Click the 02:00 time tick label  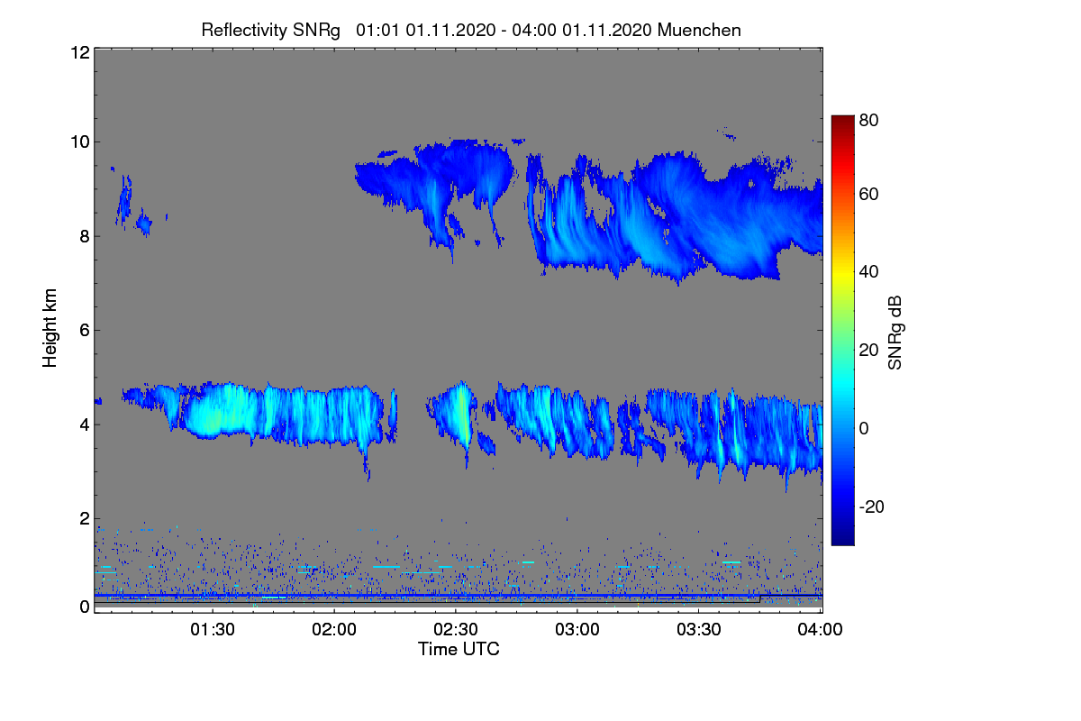tap(334, 630)
